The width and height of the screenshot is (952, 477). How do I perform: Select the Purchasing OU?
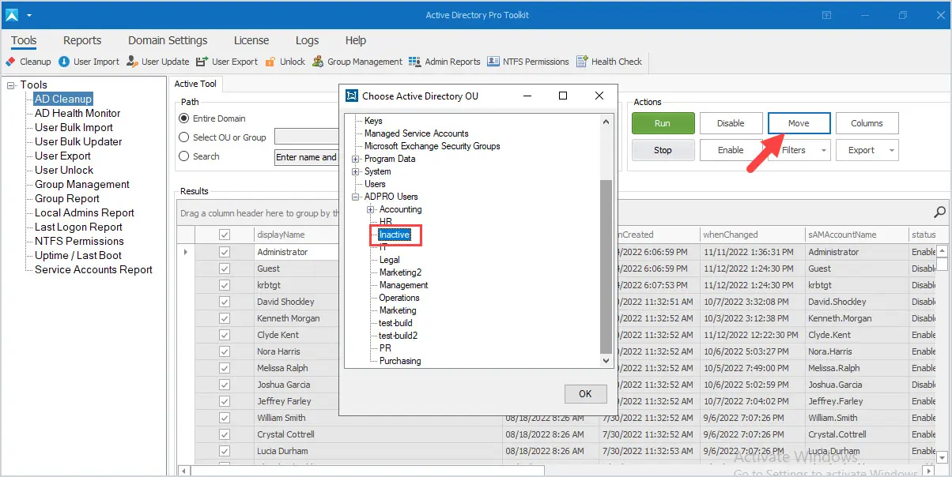tap(400, 361)
